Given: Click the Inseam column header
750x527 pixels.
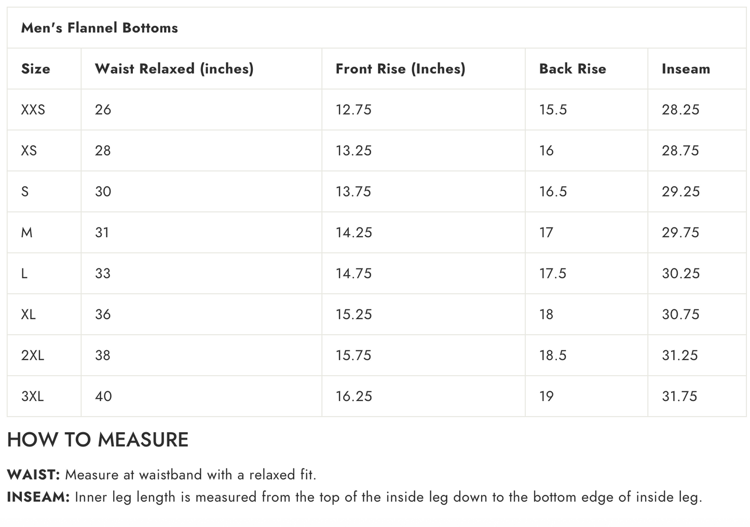Looking at the screenshot, I should tap(686, 69).
